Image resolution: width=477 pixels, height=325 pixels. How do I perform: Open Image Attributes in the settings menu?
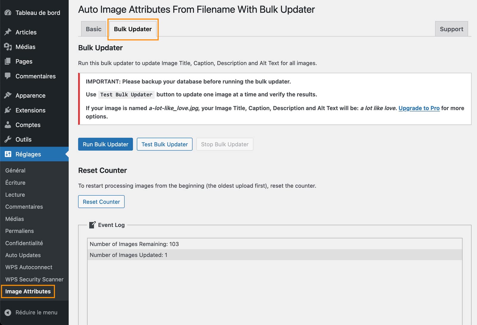tap(28, 291)
